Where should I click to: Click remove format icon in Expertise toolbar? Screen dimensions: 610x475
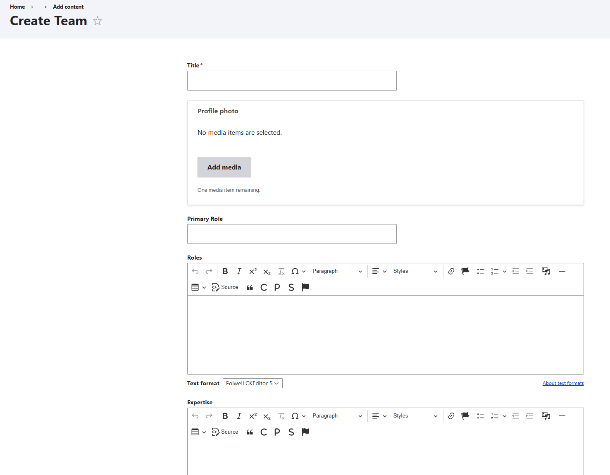tap(281, 416)
